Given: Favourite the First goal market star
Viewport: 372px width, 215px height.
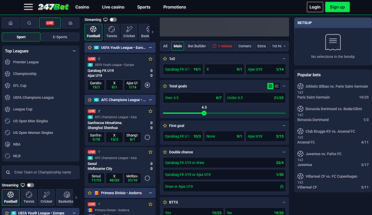Looking at the screenshot, I should 165,126.
